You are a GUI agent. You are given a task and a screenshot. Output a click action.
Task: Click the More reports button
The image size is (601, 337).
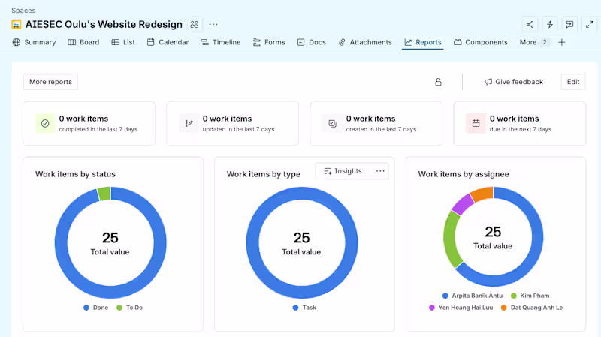click(x=50, y=82)
